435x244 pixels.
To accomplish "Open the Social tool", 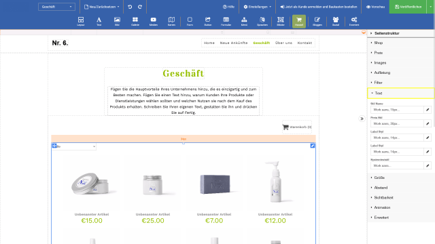I will coord(336,21).
